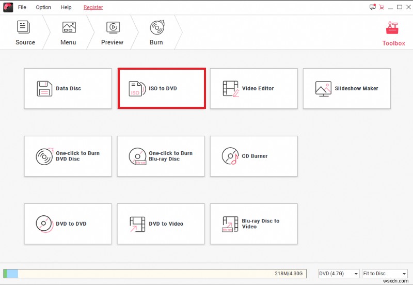413x285 pixels.
Task: Click the feedback message icon
Action: point(372,7)
